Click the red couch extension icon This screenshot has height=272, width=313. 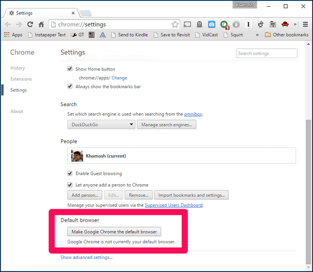[x=285, y=24]
